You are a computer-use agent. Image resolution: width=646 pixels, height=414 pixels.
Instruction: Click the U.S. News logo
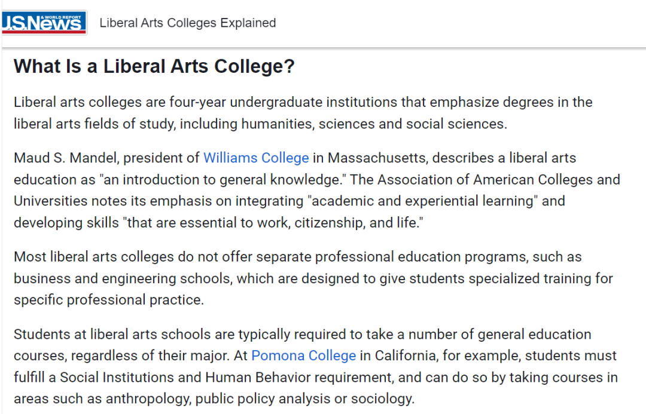point(44,23)
